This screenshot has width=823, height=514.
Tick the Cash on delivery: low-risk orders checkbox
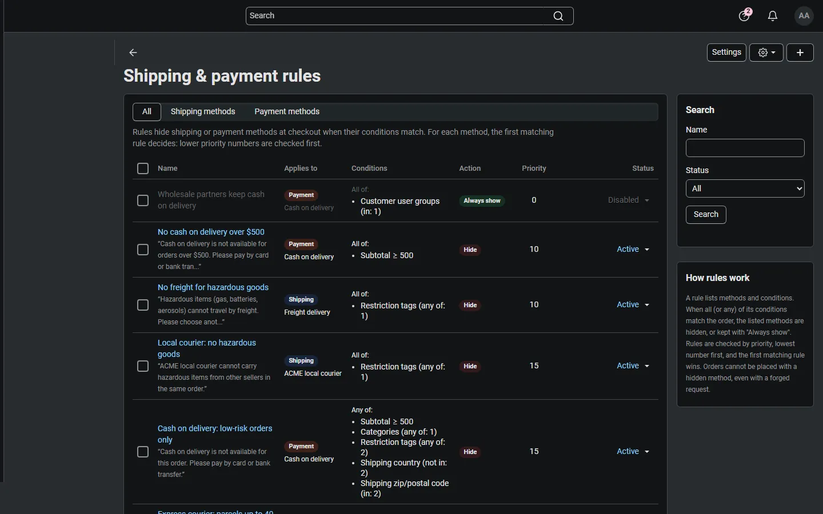(143, 452)
